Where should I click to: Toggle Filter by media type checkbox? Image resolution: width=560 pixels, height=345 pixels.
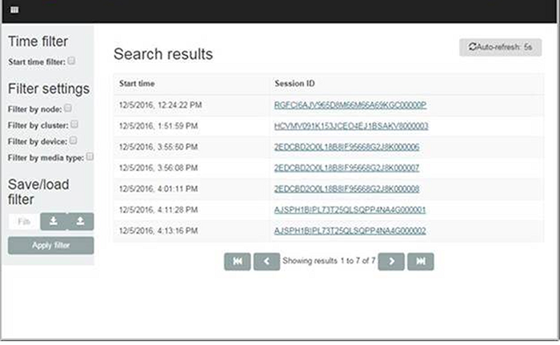pyautogui.click(x=90, y=157)
